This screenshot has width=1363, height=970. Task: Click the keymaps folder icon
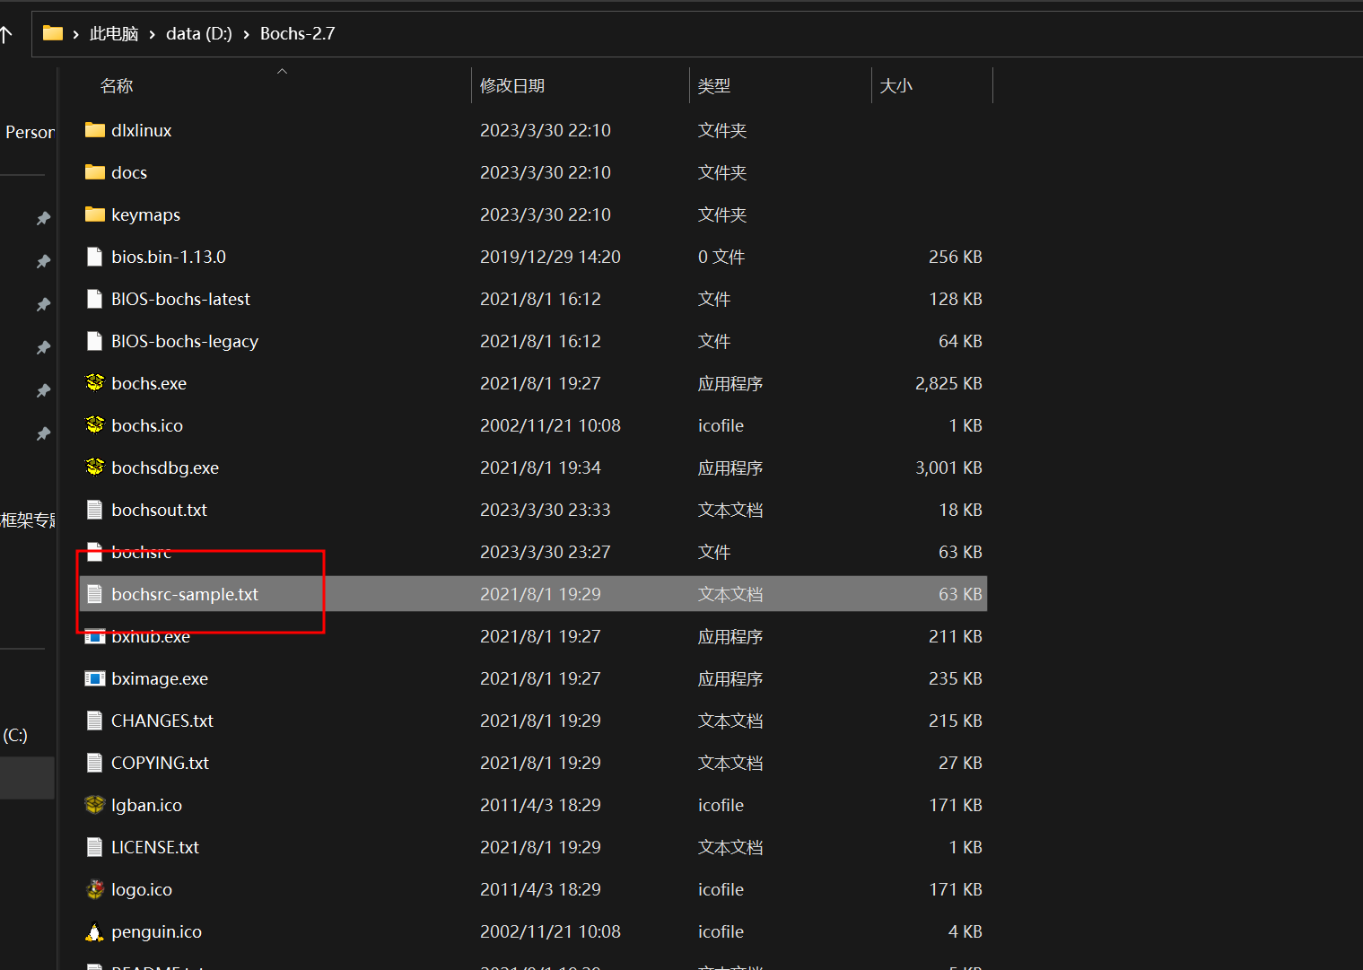click(95, 214)
